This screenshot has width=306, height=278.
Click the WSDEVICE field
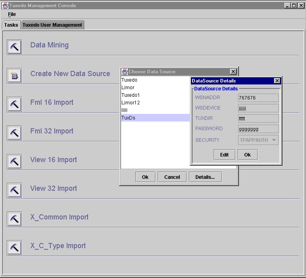pos(258,108)
